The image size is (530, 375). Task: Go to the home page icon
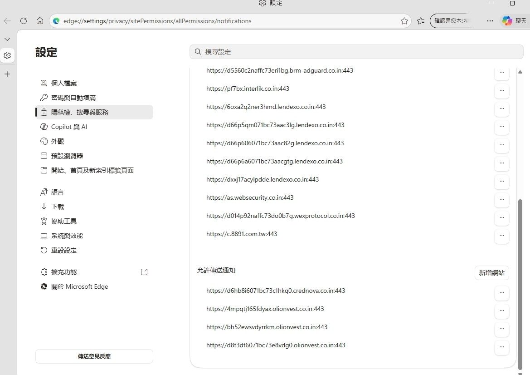[x=40, y=21]
